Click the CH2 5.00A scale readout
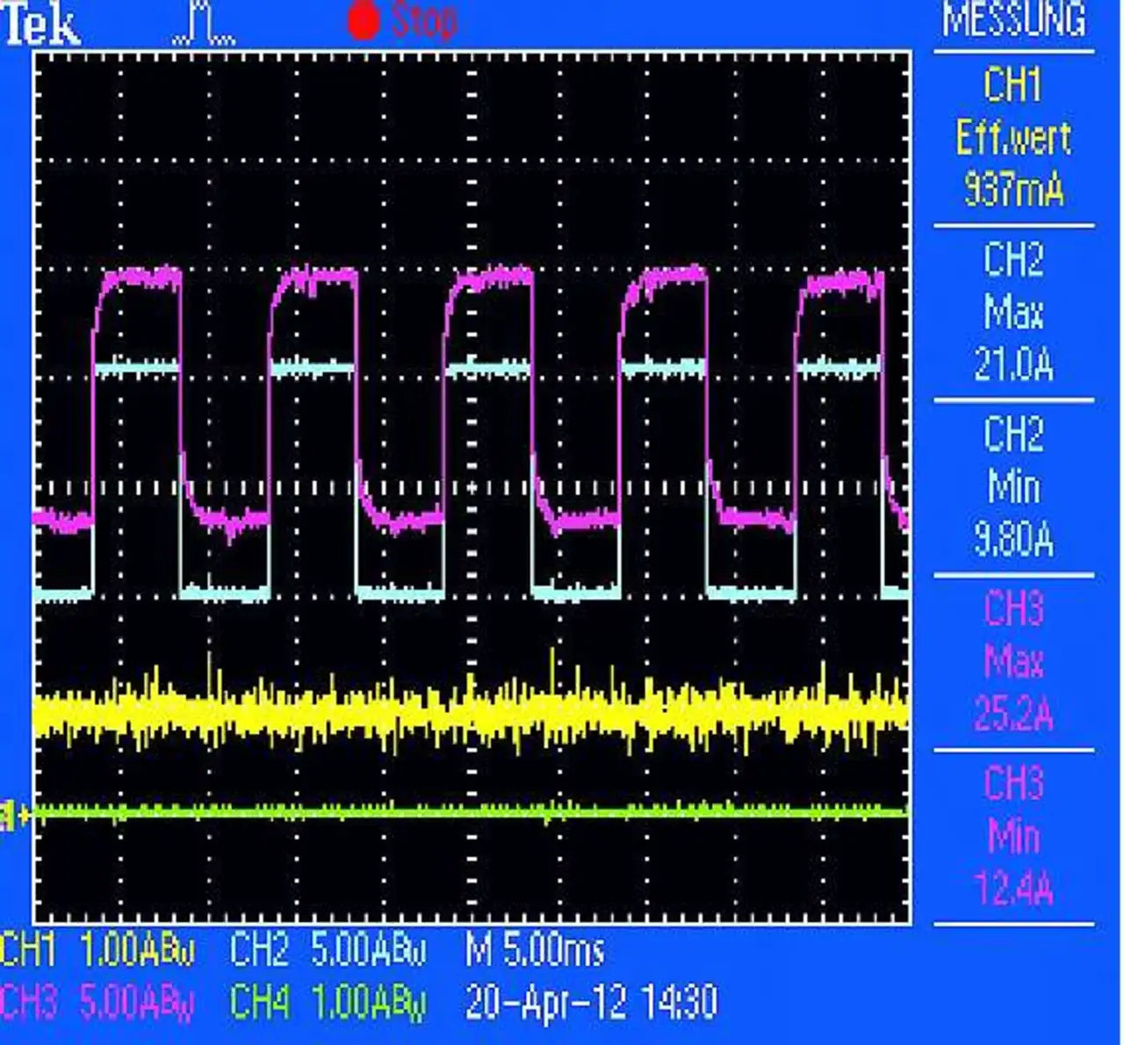Image resolution: width=1124 pixels, height=1045 pixels. pyautogui.click(x=328, y=950)
